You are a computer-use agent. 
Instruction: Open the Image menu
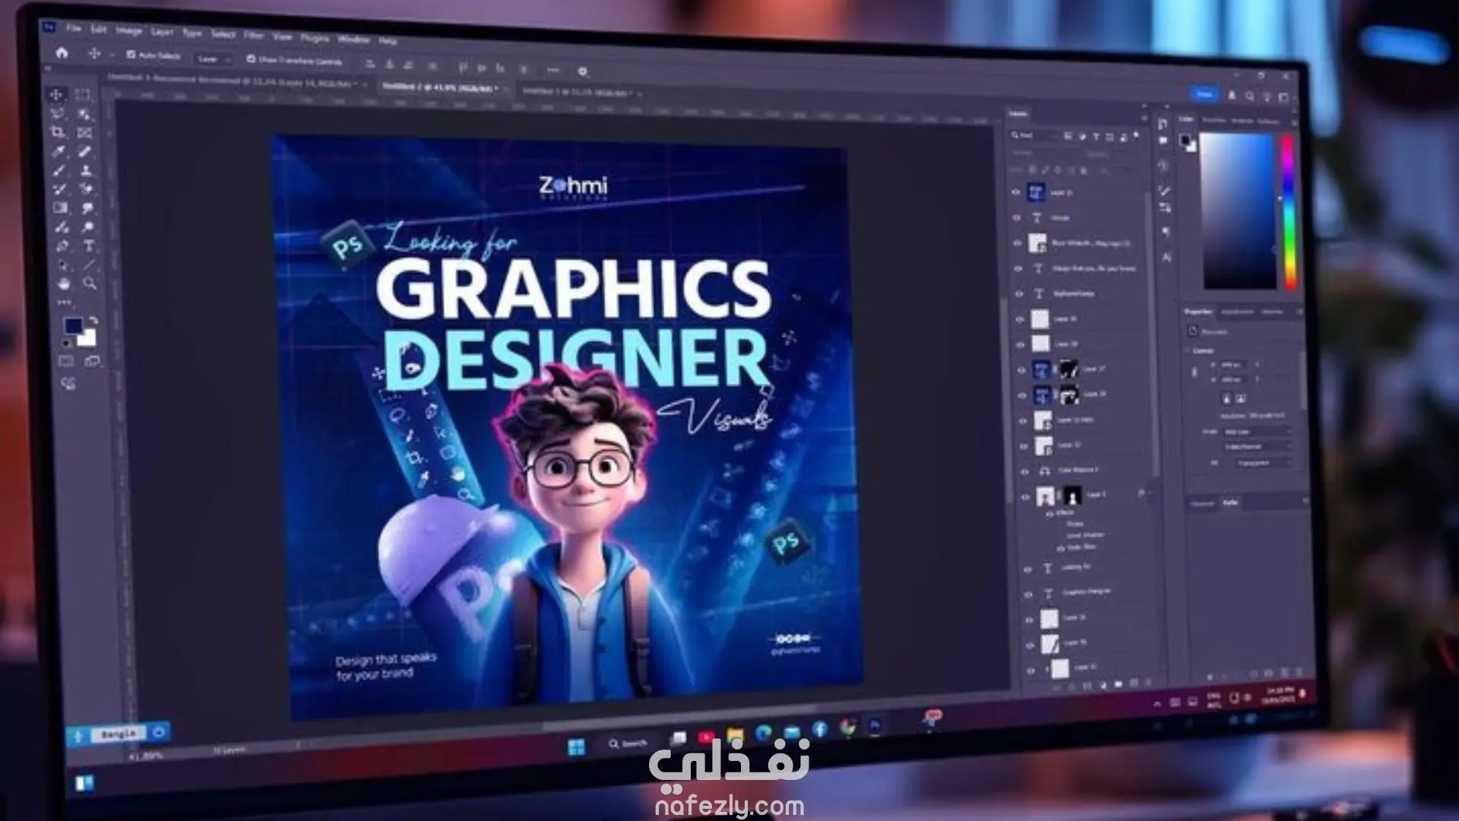128,30
